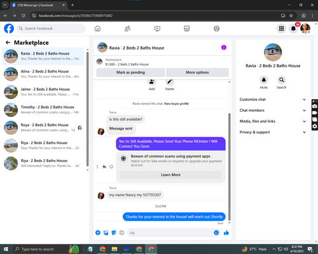This screenshot has height=254, width=318.
Task: Mute the conversation using the bell icon
Action: (263, 80)
